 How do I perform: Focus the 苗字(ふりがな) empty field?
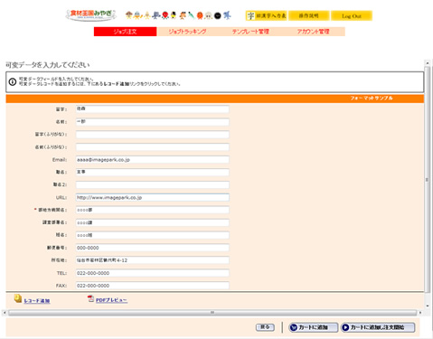pyautogui.click(x=152, y=135)
